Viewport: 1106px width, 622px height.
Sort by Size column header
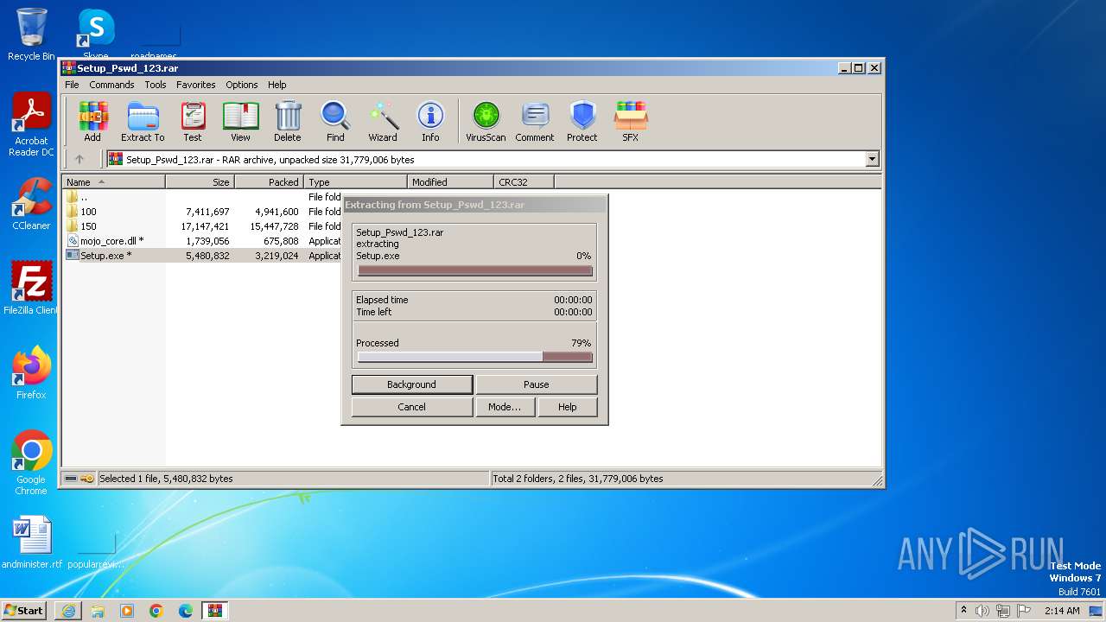(200, 182)
